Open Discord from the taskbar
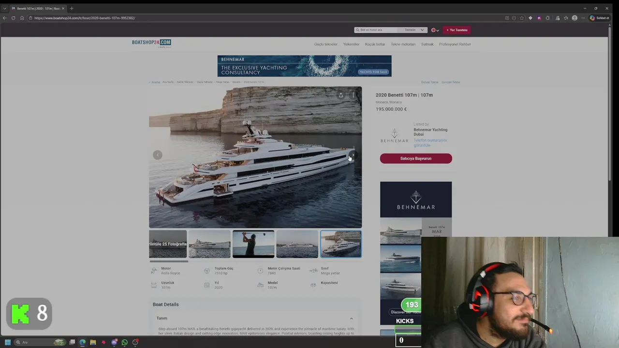The height and width of the screenshot is (348, 619). 114,342
